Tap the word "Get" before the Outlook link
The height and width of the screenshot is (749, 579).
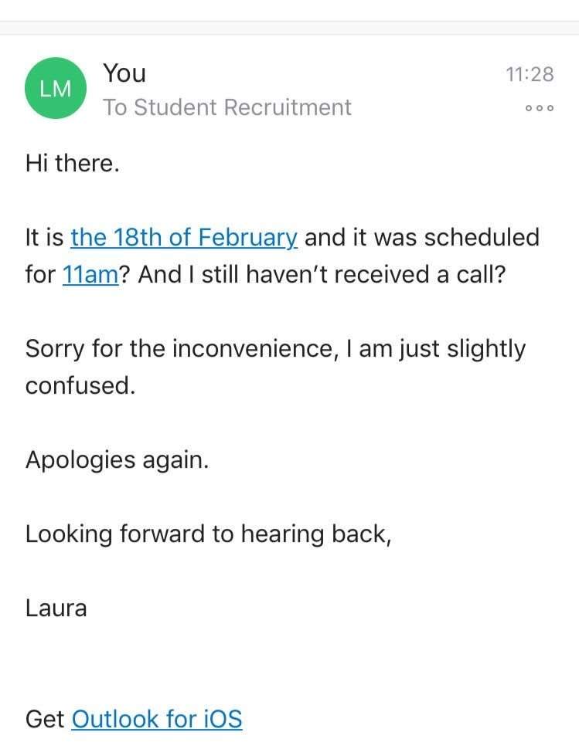45,719
